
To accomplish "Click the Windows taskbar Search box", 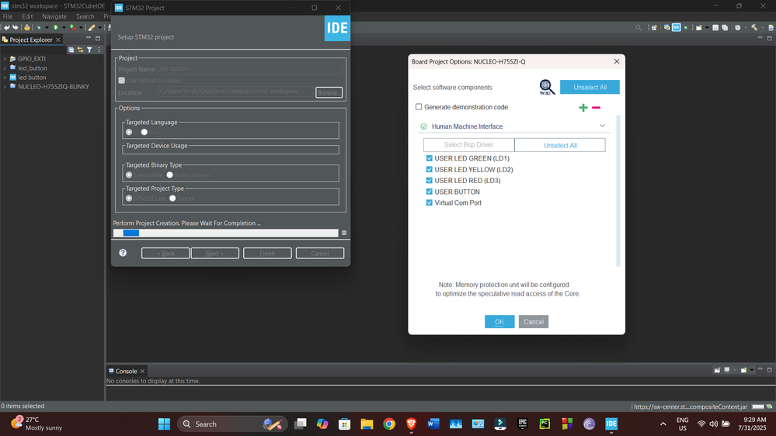I will [x=232, y=424].
